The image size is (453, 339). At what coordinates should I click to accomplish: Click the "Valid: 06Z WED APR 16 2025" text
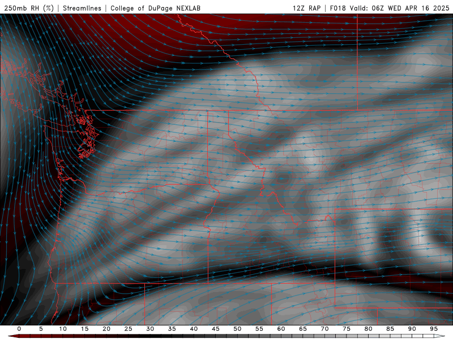pyautogui.click(x=400, y=8)
